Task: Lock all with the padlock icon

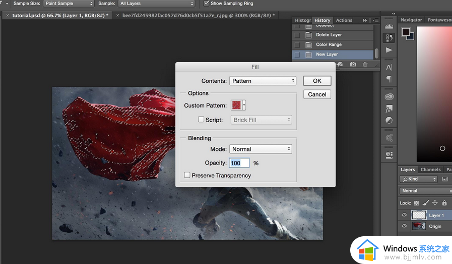Action: pos(444,203)
